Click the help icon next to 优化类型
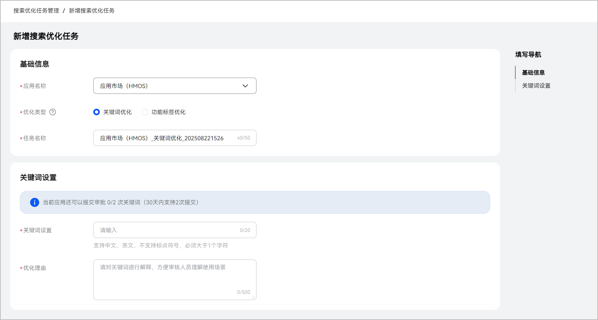Viewport: 598px width, 320px height. click(x=53, y=112)
